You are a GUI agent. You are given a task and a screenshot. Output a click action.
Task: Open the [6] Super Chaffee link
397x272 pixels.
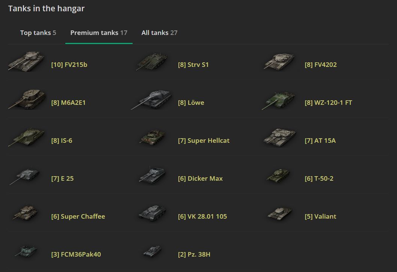pos(78,216)
